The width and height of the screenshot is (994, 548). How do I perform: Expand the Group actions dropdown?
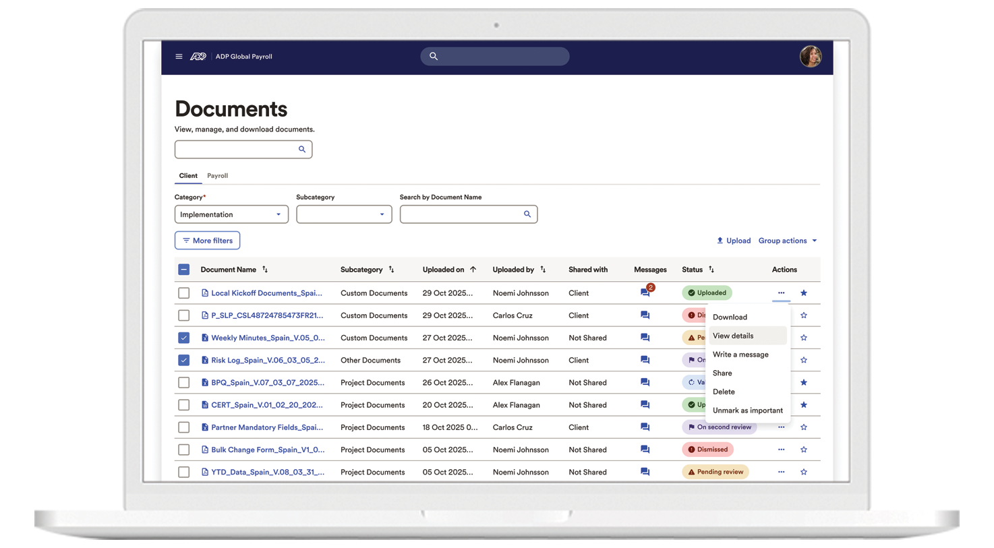(787, 241)
